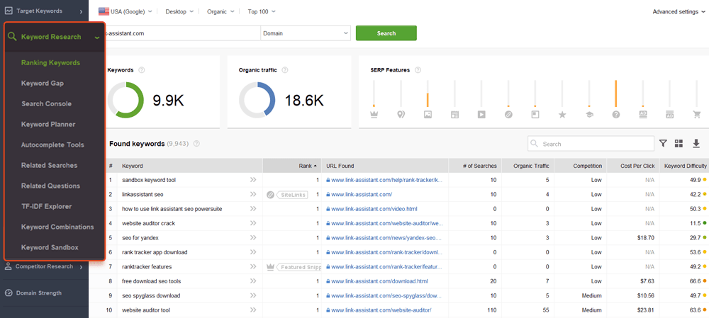
Task: Open the Organic results type dropdown
Action: pos(220,12)
